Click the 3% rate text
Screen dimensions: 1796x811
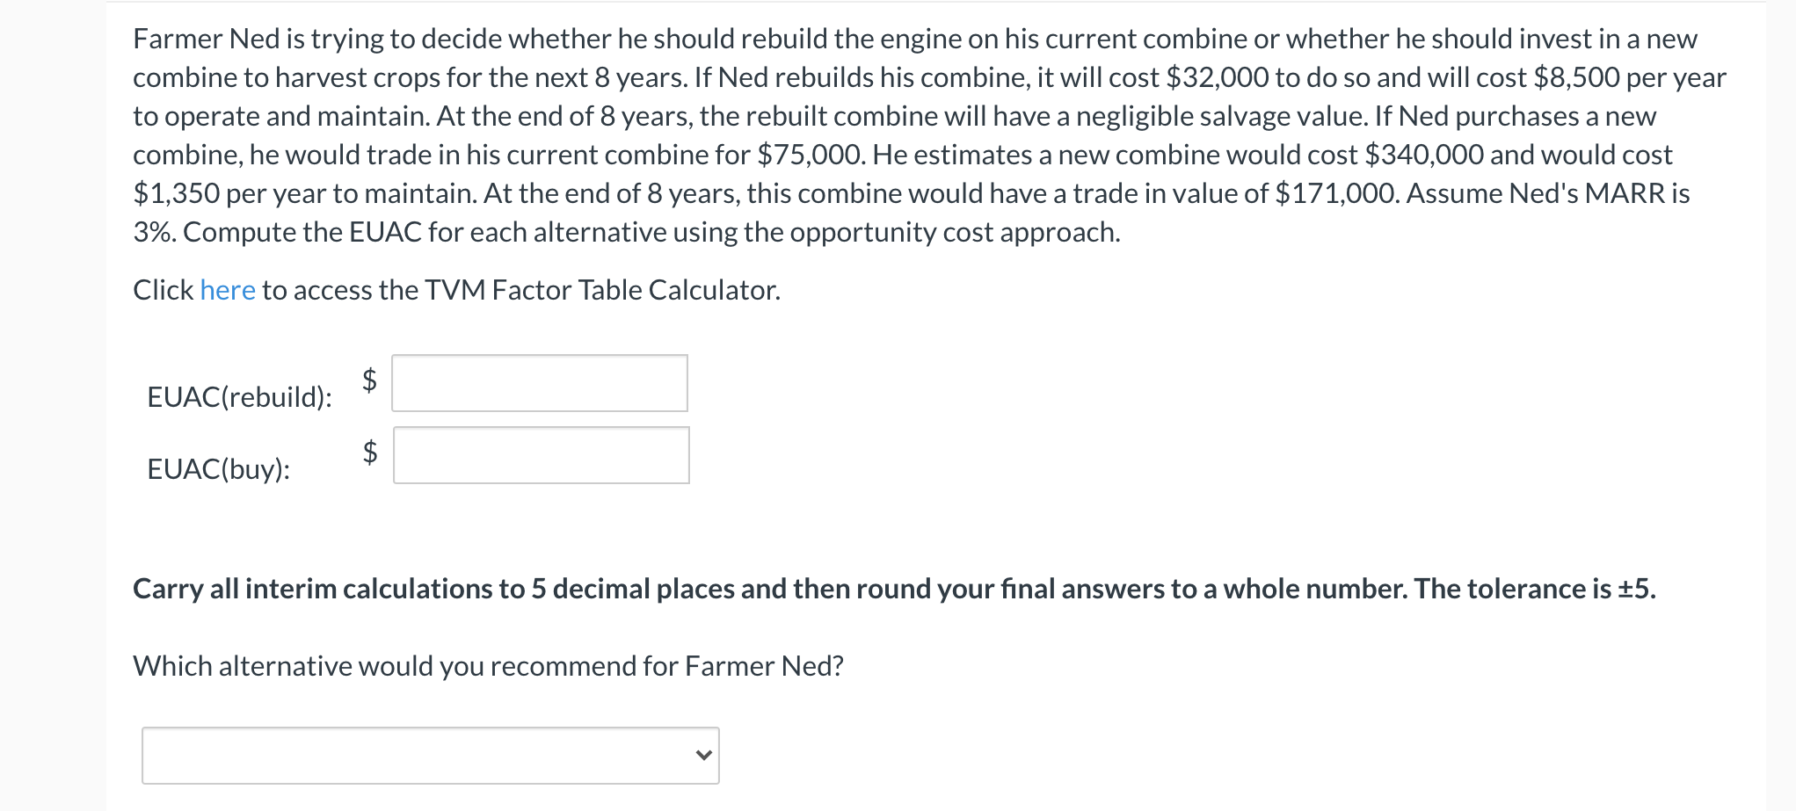click(x=154, y=232)
